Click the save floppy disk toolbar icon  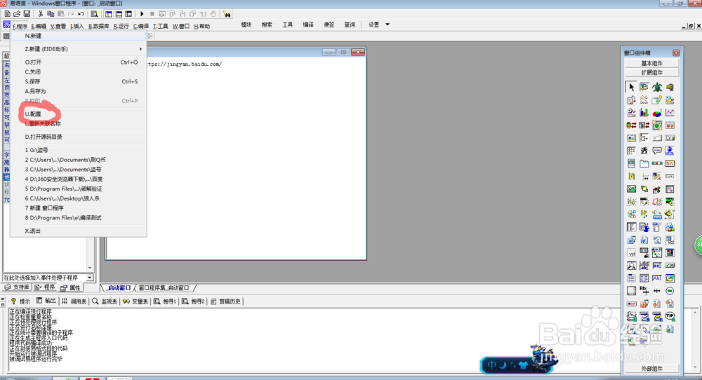pos(27,14)
